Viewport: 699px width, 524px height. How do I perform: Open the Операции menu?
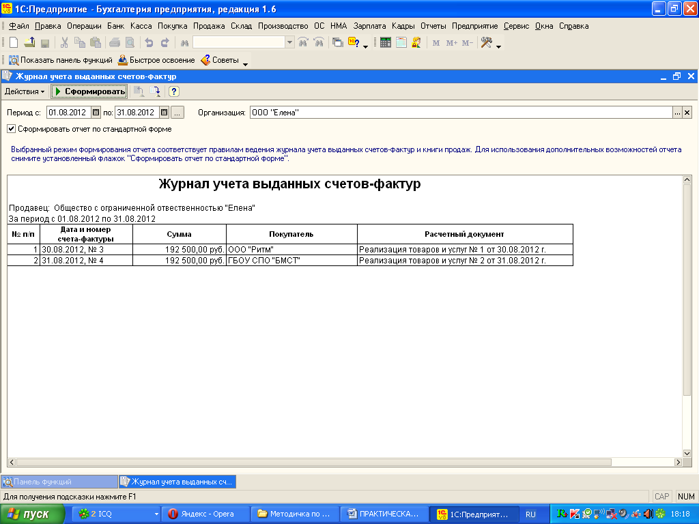[84, 26]
